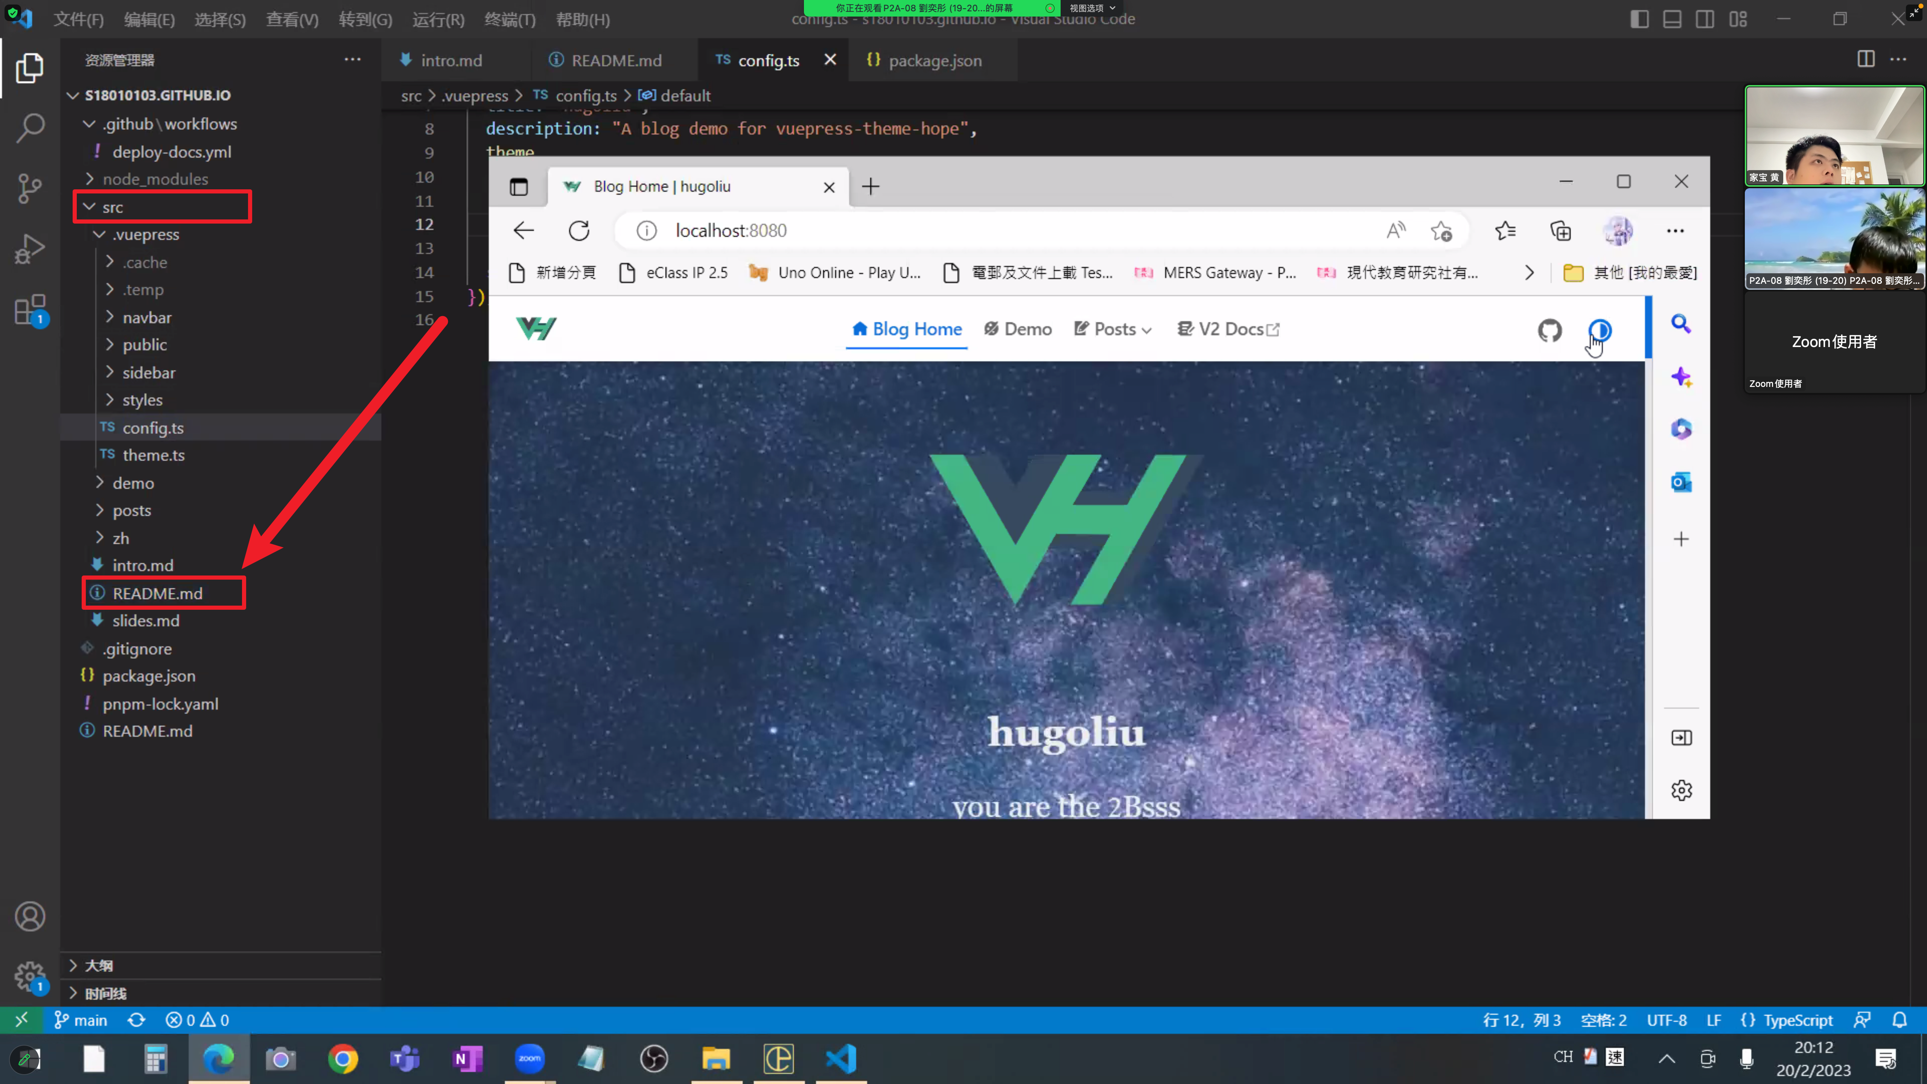The image size is (1927, 1084).
Task: Open Edge sidebar settings gear
Action: [1681, 790]
